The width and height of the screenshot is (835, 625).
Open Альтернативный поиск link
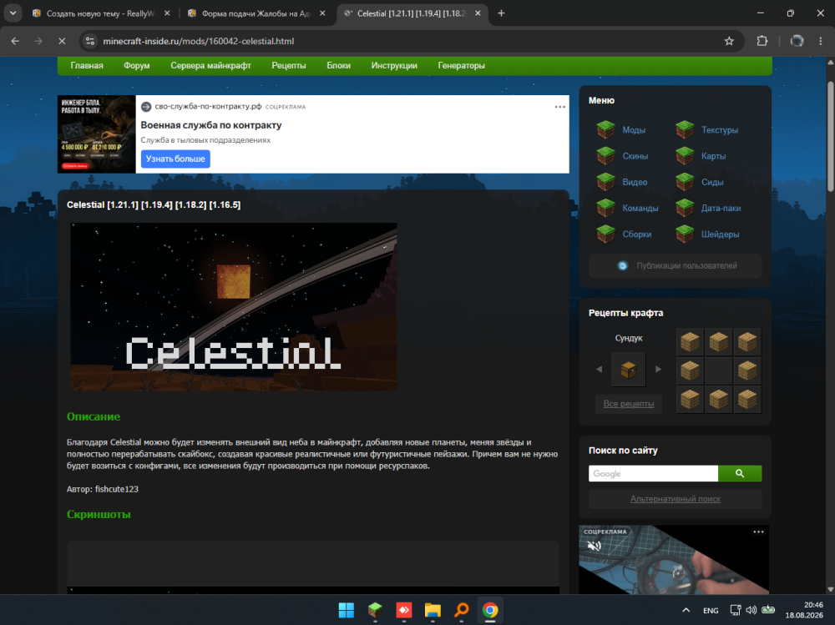pos(676,499)
